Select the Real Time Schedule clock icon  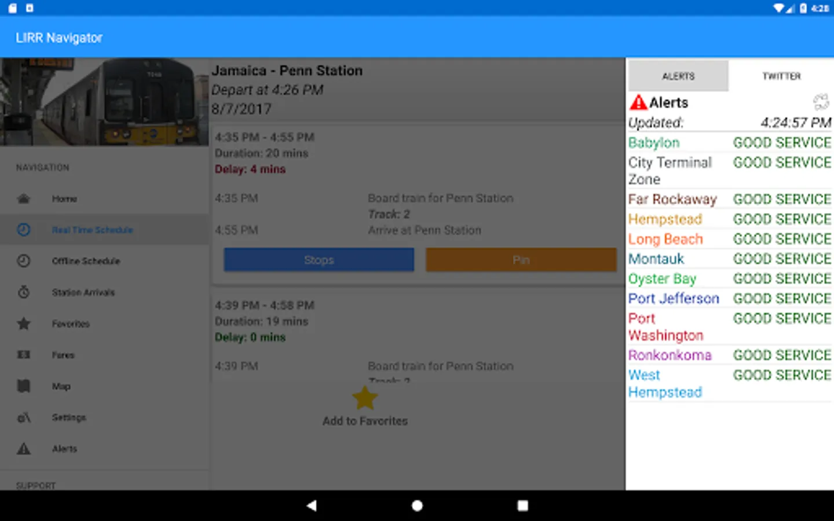coord(24,230)
